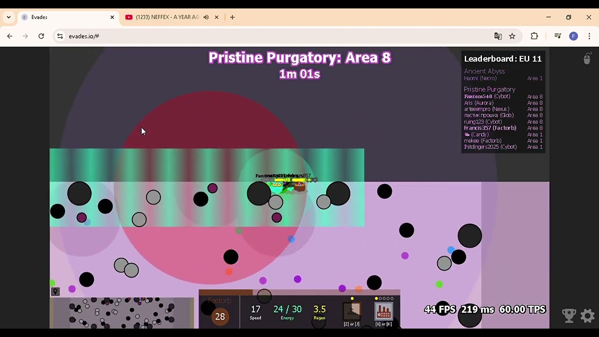Open the trophy achievements icon

(x=569, y=316)
